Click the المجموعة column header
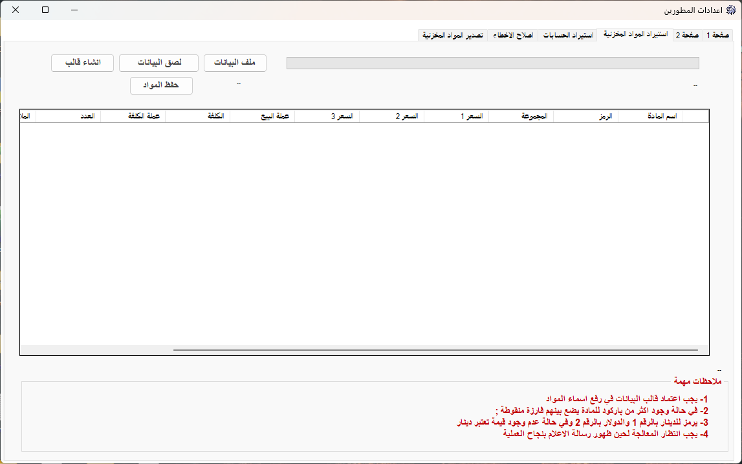This screenshot has width=742, height=464. tap(521, 116)
